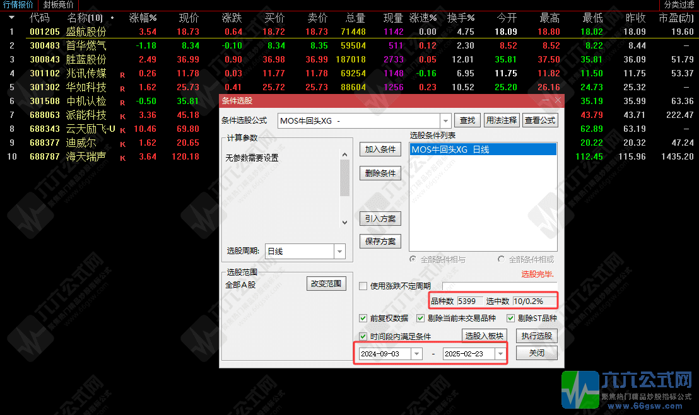
Task: Switch to the 封板竞价 tab
Action: tap(58, 4)
